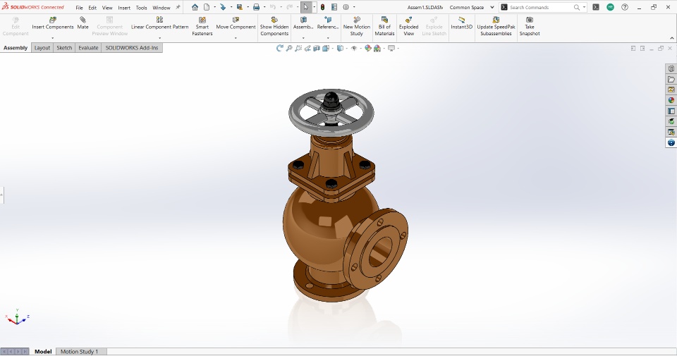Click Zoom to Area icon

(x=298, y=49)
